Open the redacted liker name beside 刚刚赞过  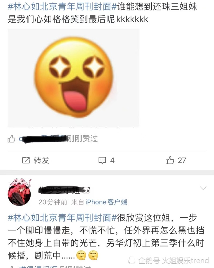(43, 139)
